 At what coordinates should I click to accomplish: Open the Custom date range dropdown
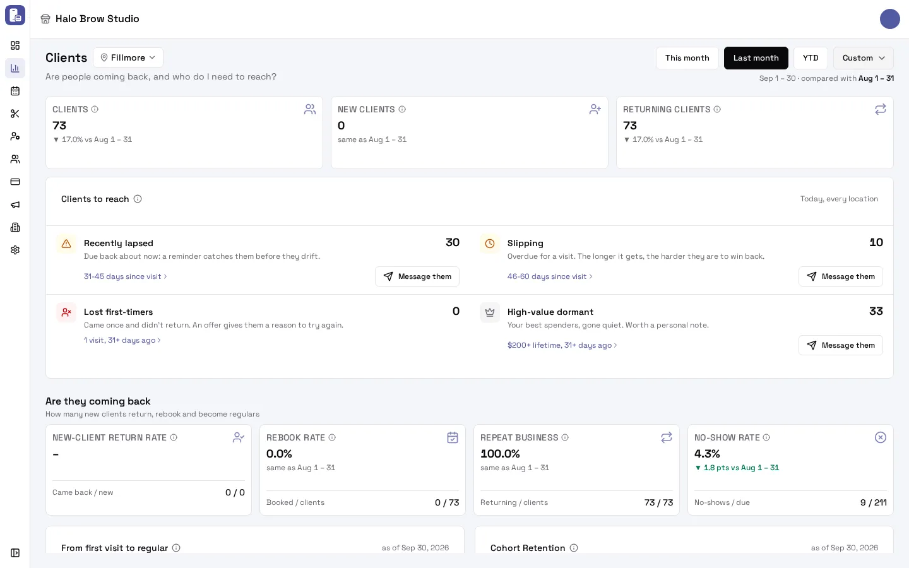click(x=864, y=58)
